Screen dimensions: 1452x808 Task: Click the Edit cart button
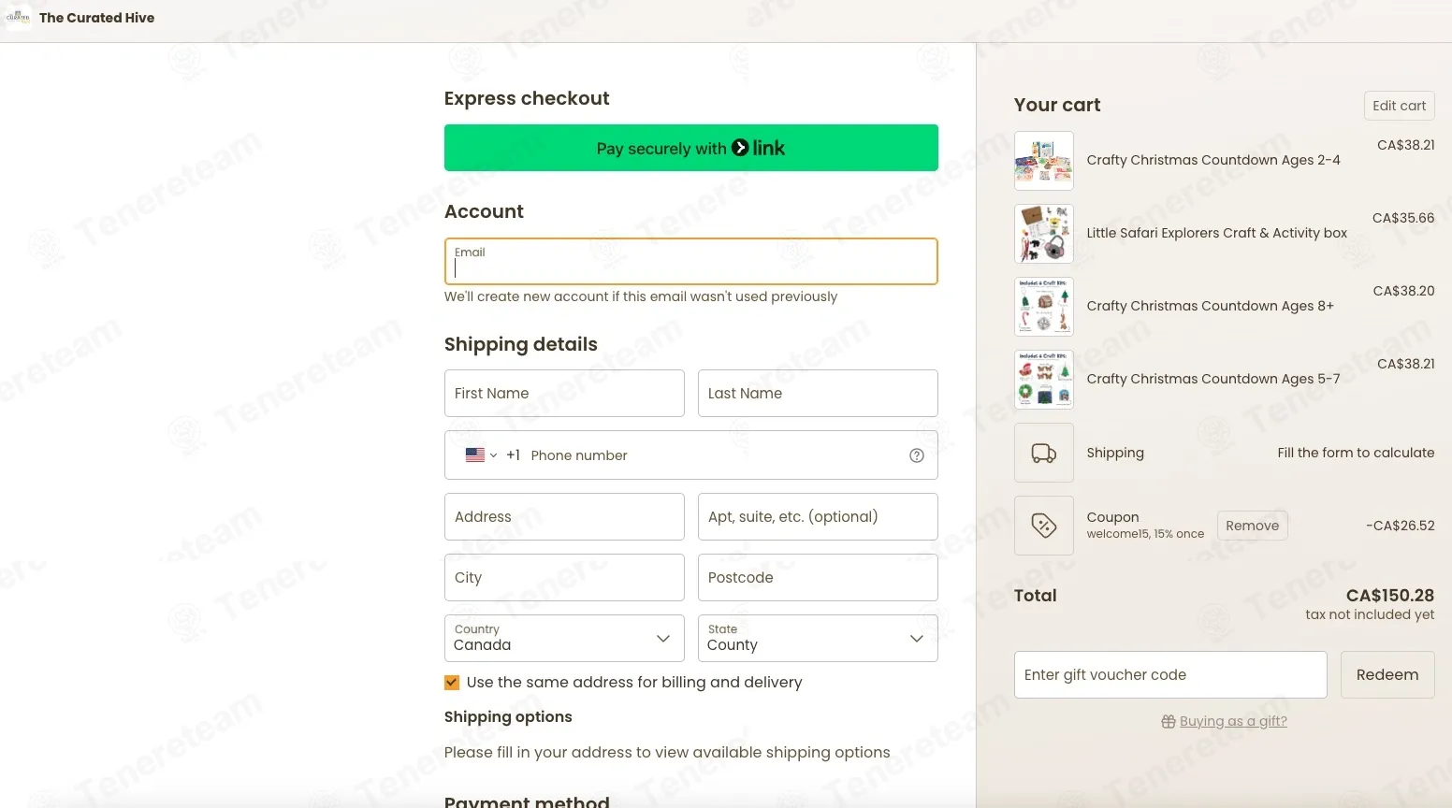click(1400, 106)
